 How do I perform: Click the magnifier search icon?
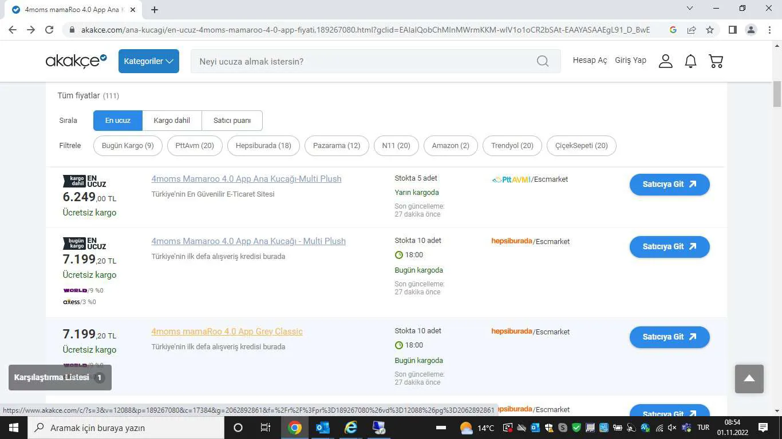click(543, 61)
